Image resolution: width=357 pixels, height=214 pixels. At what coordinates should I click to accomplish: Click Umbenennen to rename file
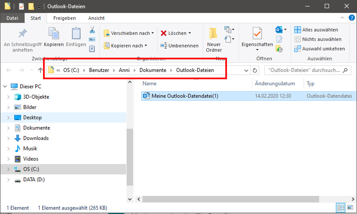[x=179, y=46]
